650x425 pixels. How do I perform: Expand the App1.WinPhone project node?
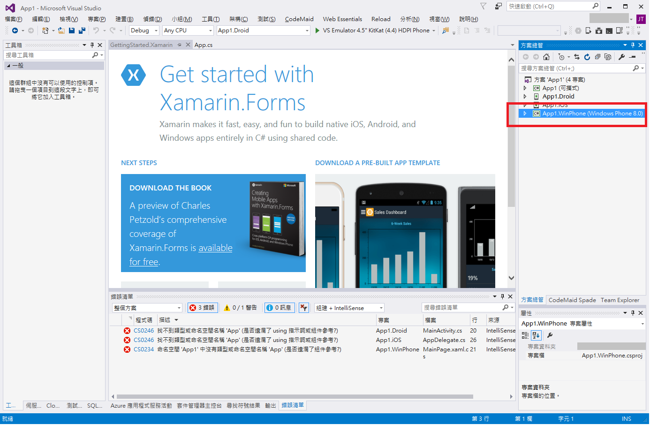[525, 114]
